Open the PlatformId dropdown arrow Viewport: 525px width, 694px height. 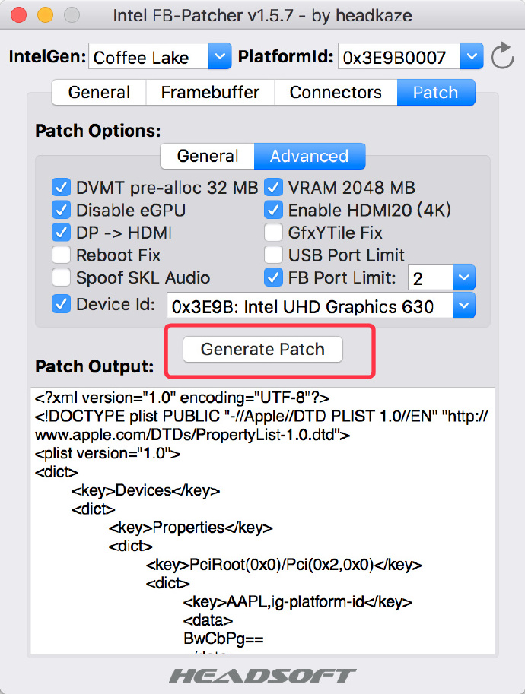[x=472, y=56]
